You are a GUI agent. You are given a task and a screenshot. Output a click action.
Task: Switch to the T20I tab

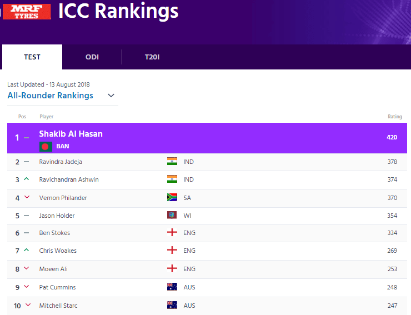click(x=152, y=57)
